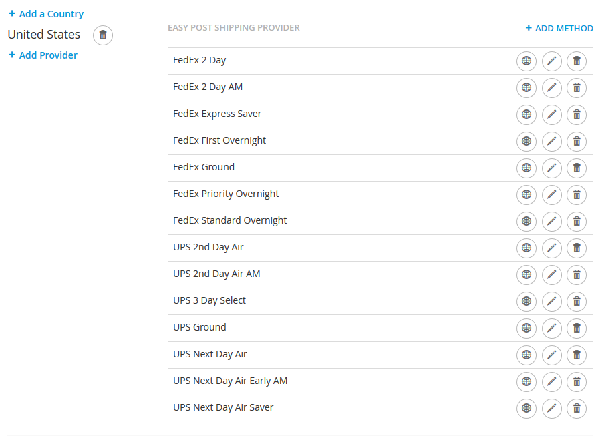The width and height of the screenshot is (602, 438).
Task: Delete the United States country entry
Action: [x=103, y=35]
